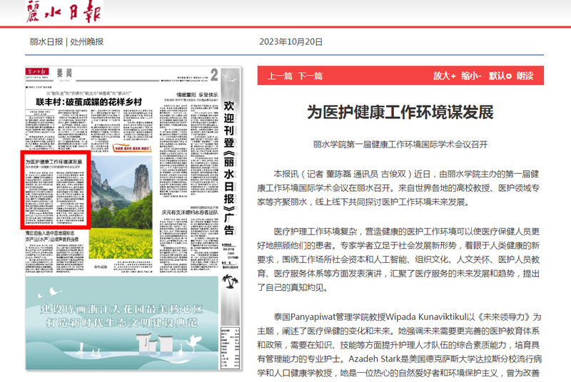Viewport: 571px width, 382px height.
Task: Click the article title 为医护健康工作环境谋发展
Action: point(400,112)
